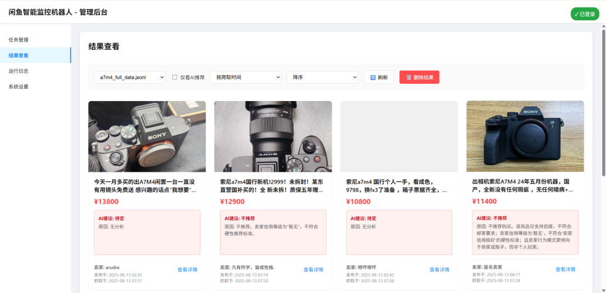Open the a7m4_full_data.jsonl file dropdown
Viewport: 606px width, 293px height.
(130, 77)
